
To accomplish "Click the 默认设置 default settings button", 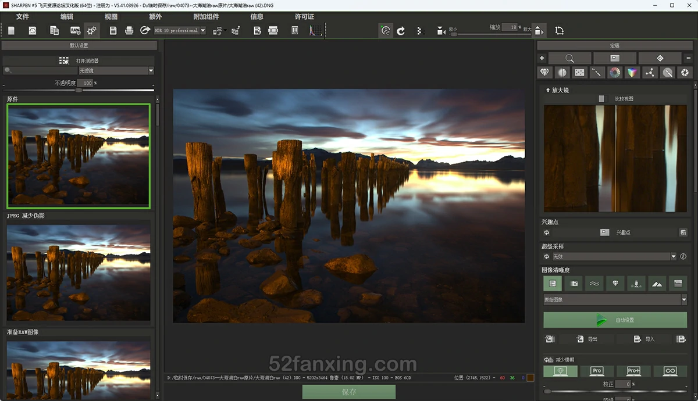I will (x=79, y=45).
